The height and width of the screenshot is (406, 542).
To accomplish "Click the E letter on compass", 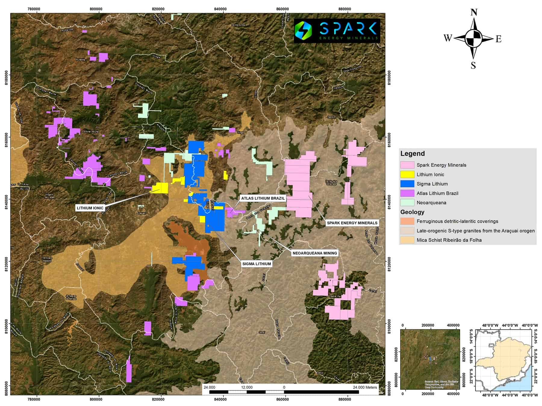I will click(x=499, y=39).
